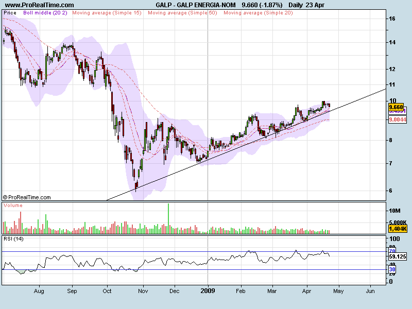
Task: Select the Boll middle (20 2) indicator label
Action: 45,13
